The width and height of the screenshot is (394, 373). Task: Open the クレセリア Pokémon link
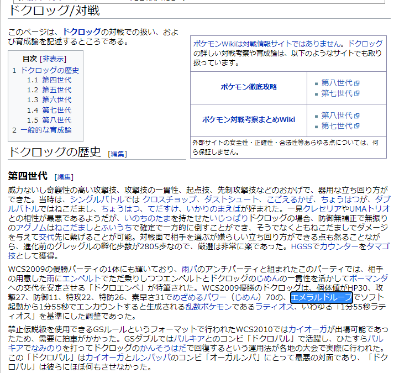(x=322, y=209)
